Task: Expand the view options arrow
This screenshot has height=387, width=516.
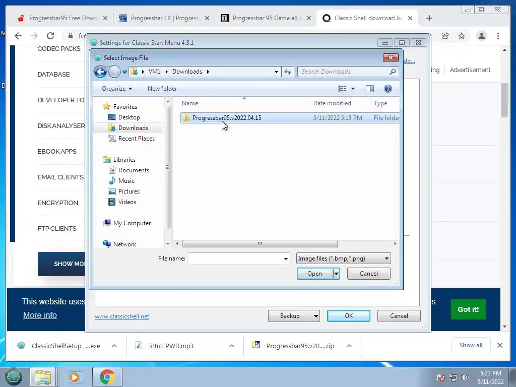Action: coord(353,89)
